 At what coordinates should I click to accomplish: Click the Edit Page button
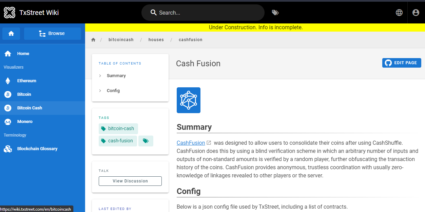click(402, 63)
